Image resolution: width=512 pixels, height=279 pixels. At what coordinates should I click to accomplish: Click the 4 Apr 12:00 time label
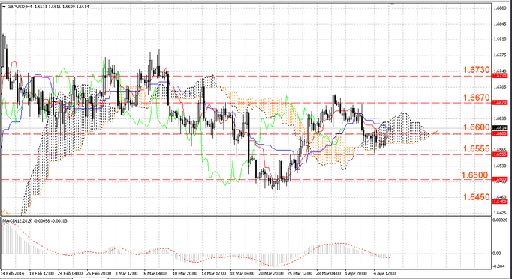[384, 273]
